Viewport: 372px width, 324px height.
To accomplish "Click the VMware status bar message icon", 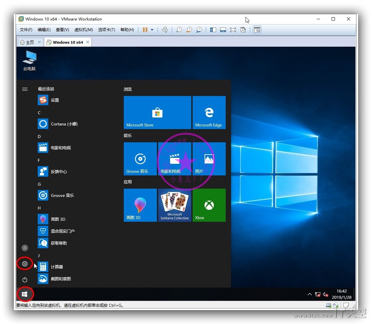I will pyautogui.click(x=346, y=305).
